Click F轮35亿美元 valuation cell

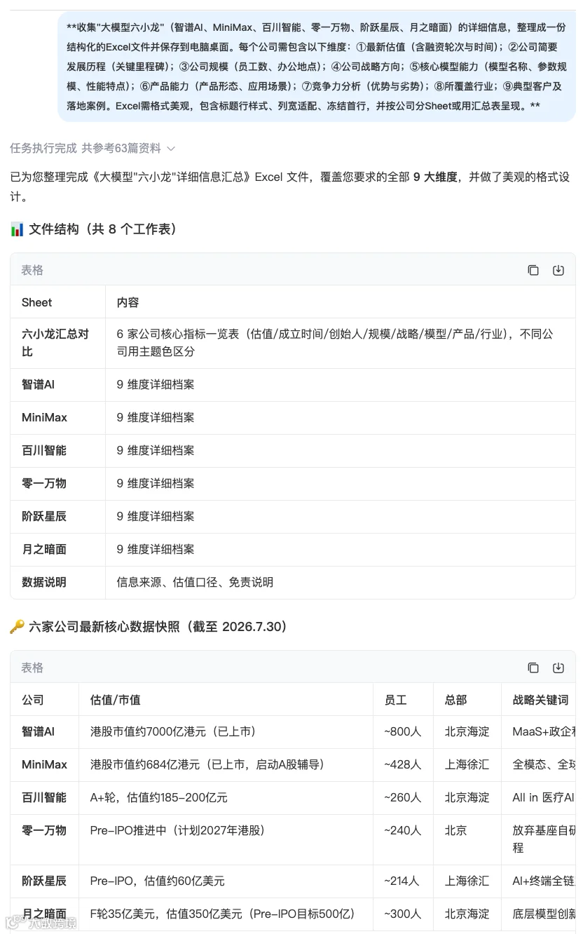point(226,914)
